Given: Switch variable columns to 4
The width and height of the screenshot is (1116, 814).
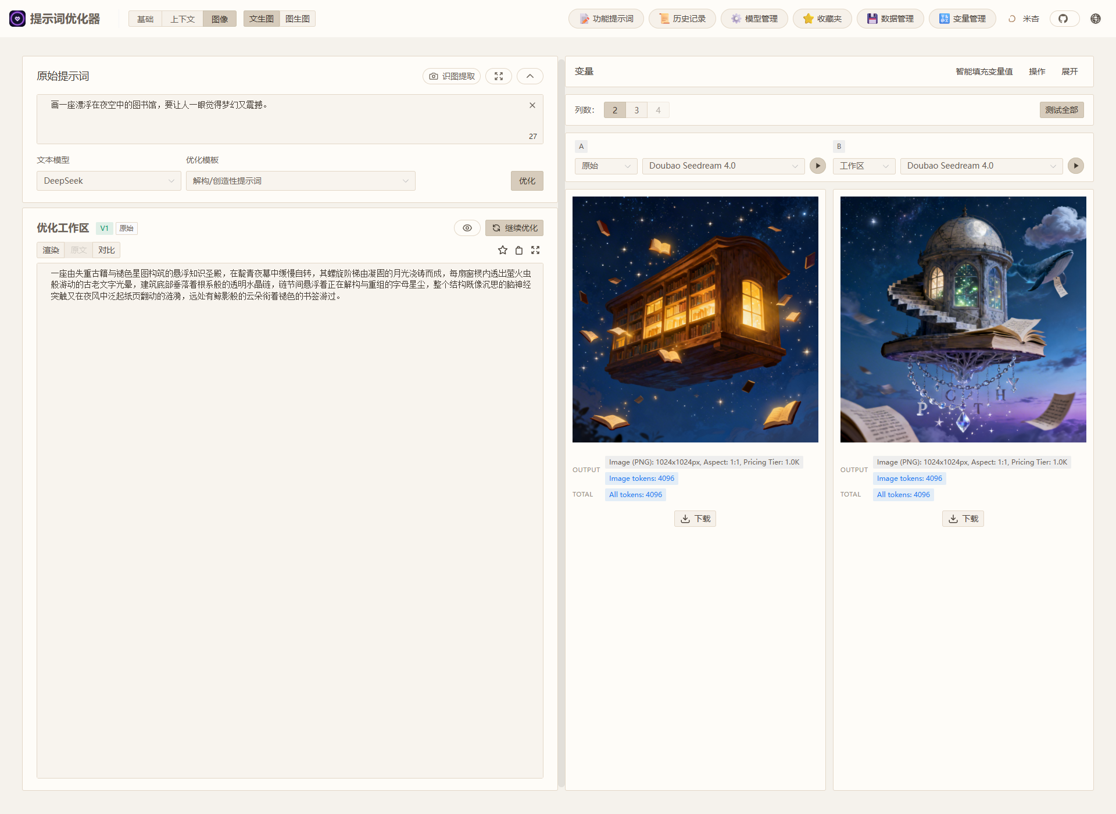Looking at the screenshot, I should pos(657,109).
